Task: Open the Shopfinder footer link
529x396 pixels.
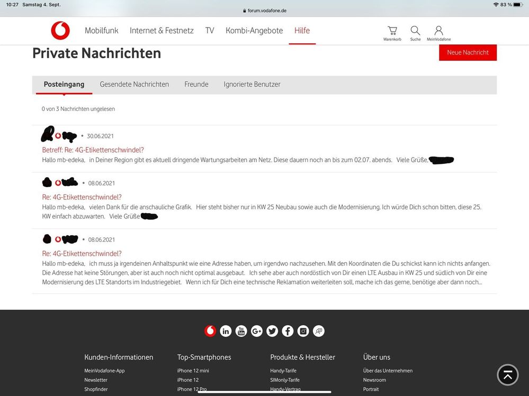Action: [96, 389]
